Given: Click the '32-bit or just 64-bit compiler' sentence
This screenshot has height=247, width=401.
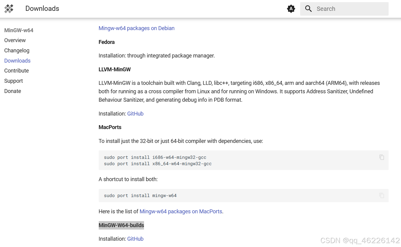Looking at the screenshot, I should [181, 141].
